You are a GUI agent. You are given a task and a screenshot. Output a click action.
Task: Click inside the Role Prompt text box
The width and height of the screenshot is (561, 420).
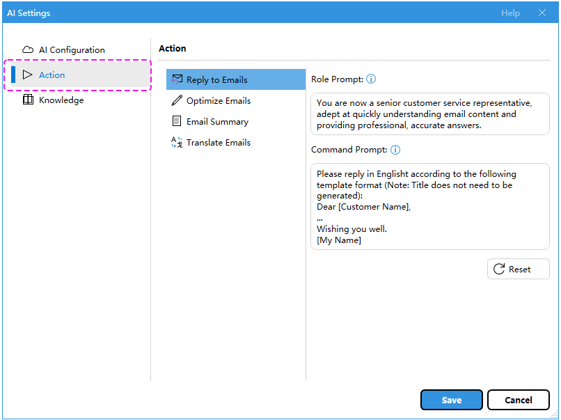tap(429, 114)
